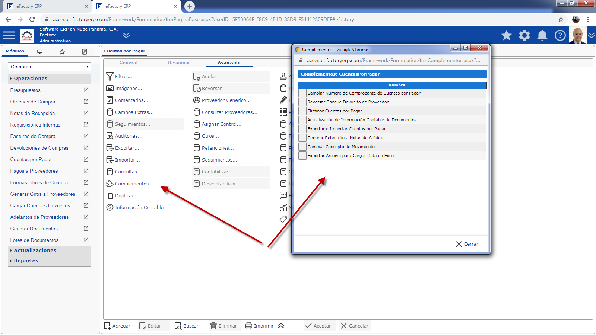Click the Buscar button
This screenshot has width=596, height=335.
coord(187,326)
